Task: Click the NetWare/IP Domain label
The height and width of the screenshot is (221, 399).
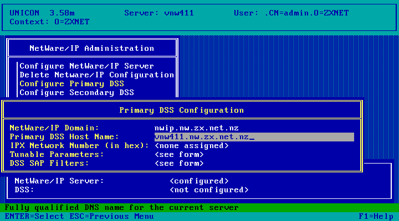Action: coord(54,128)
